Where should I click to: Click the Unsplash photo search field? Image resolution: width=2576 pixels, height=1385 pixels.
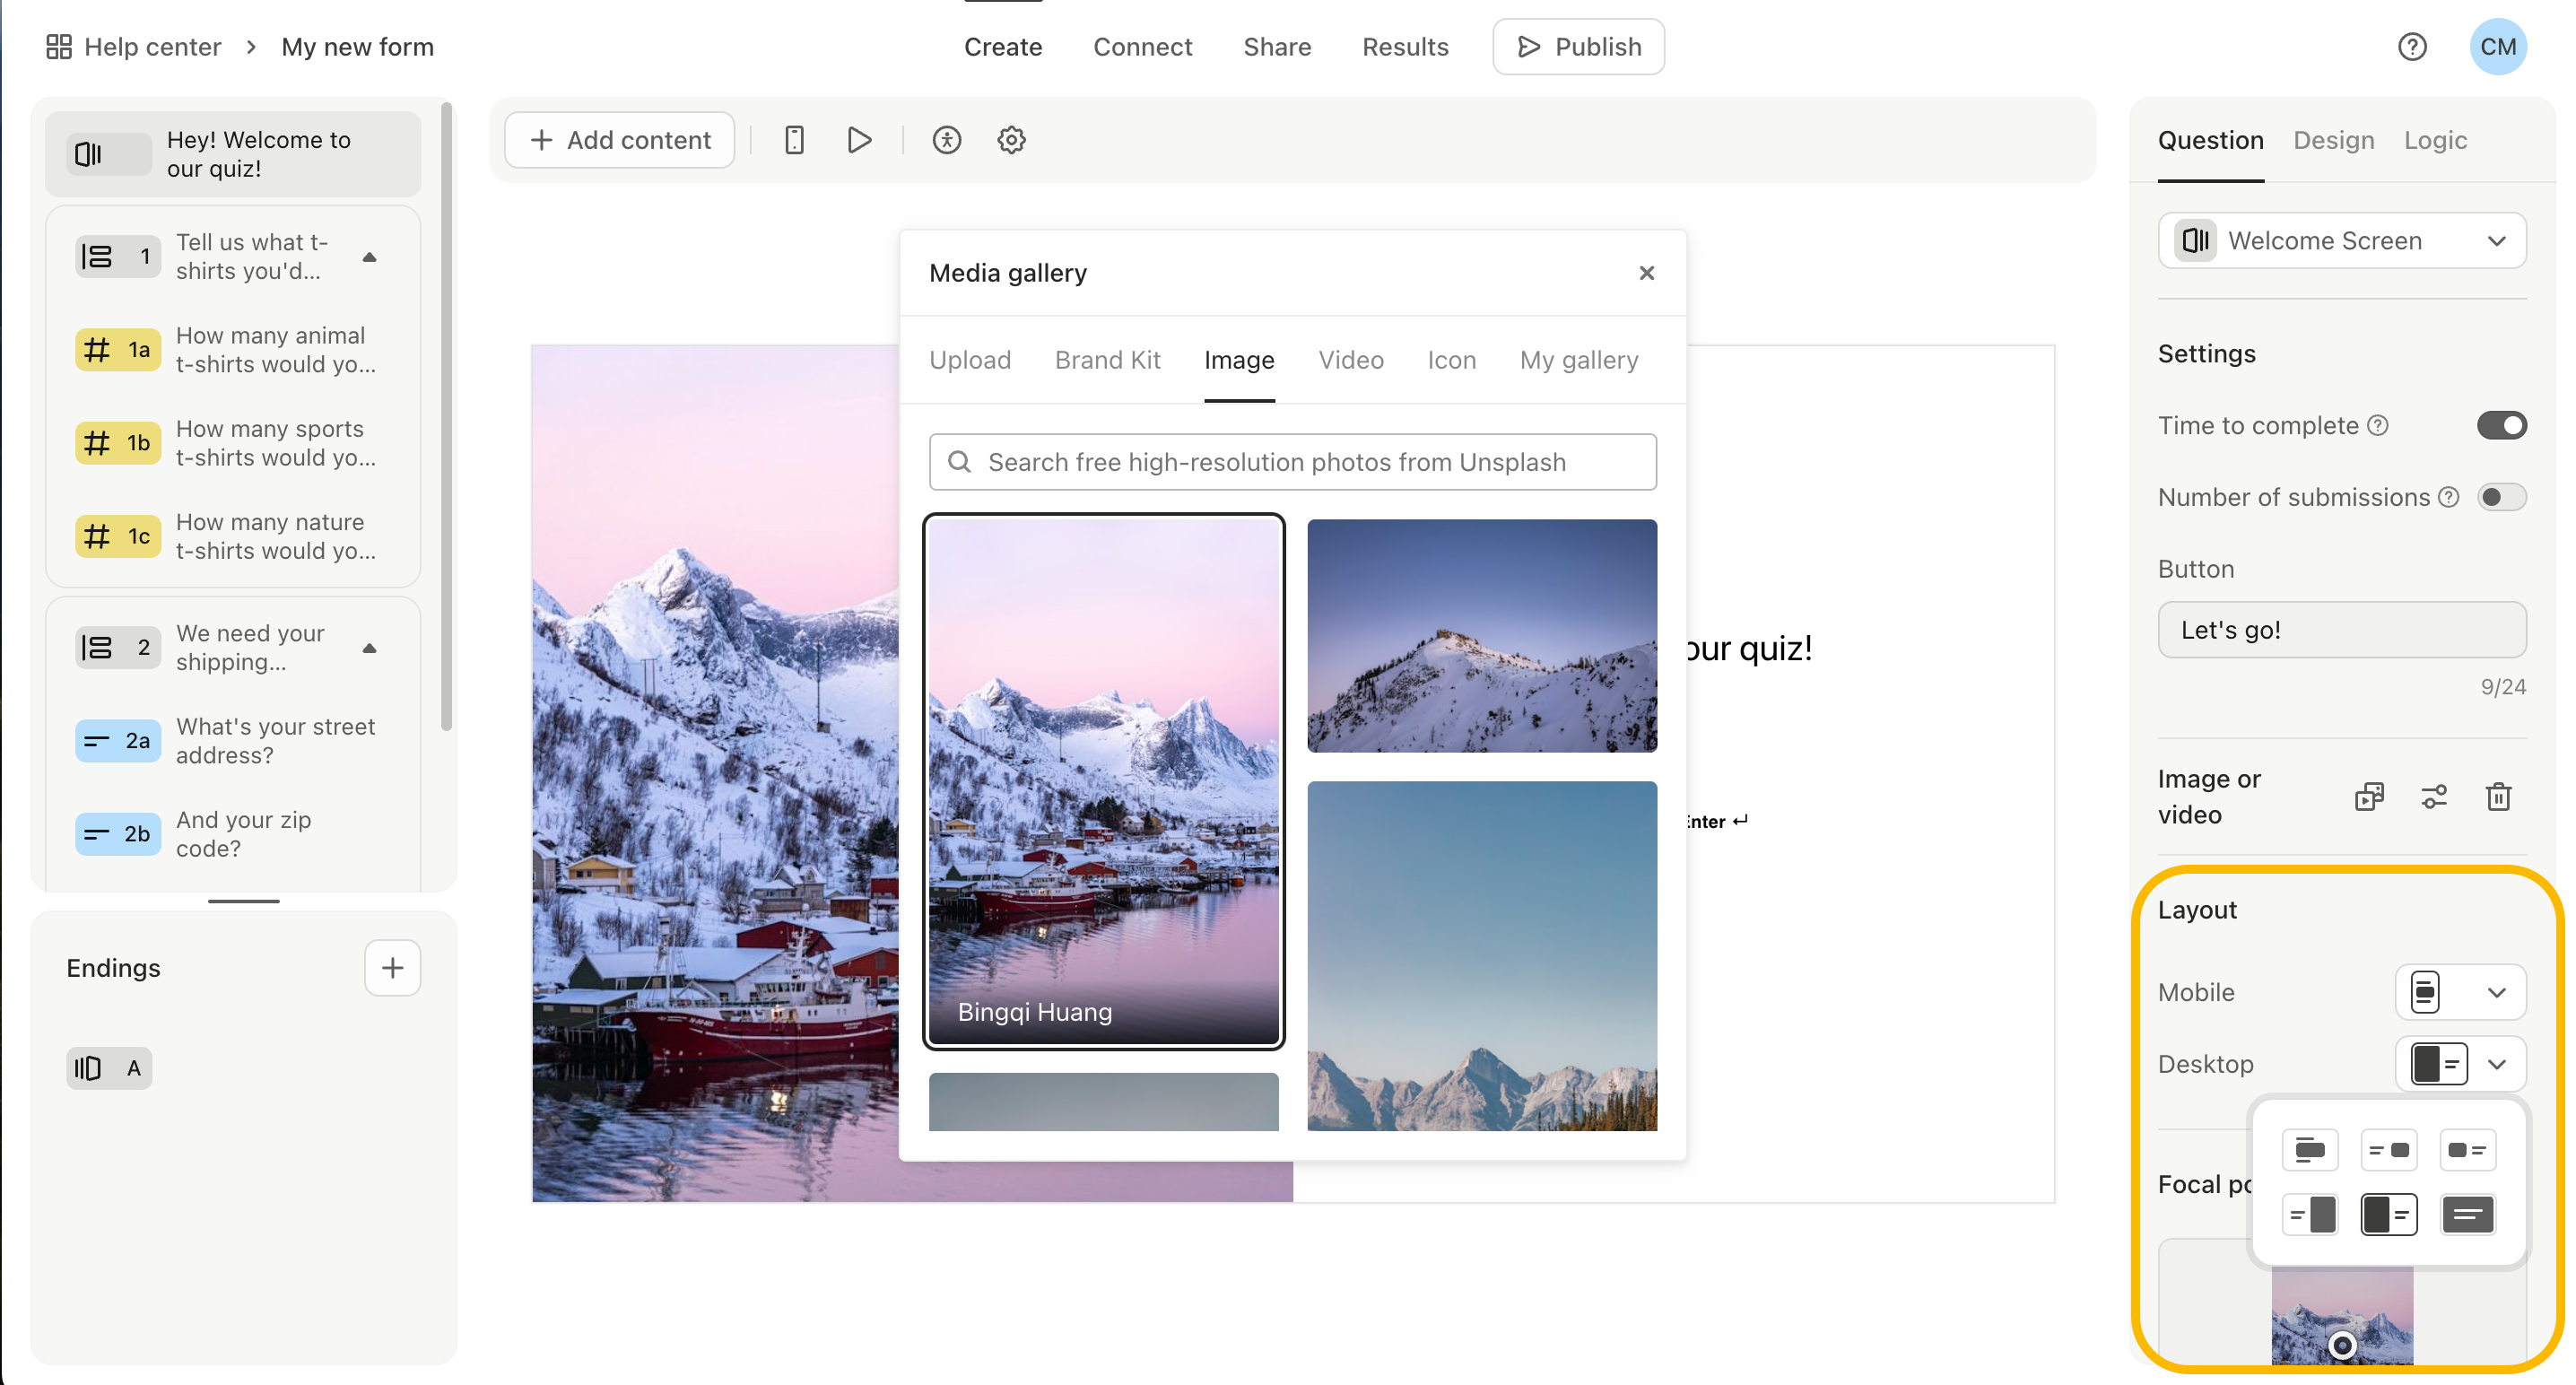click(x=1292, y=462)
